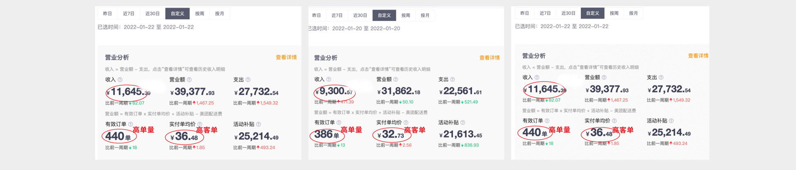This screenshot has height=170, width=796.
Task: Choose 昨日 tab in the middle panel
Action: [316, 15]
